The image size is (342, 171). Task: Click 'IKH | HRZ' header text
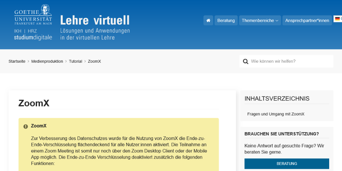26,31
